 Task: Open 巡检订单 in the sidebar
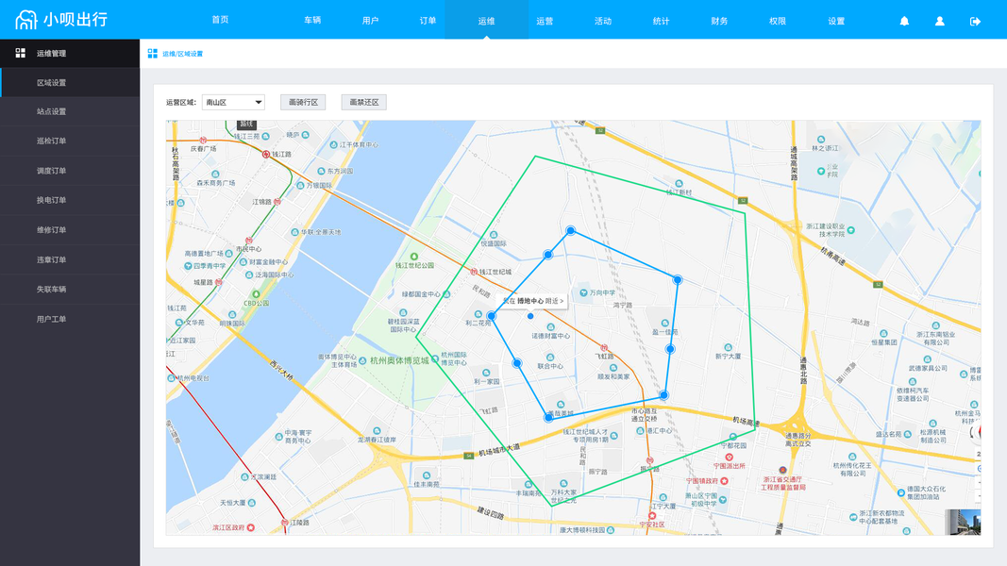coord(70,141)
